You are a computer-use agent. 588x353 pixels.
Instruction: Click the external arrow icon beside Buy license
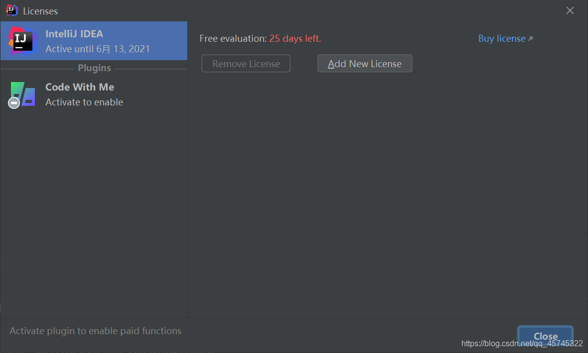coord(530,39)
